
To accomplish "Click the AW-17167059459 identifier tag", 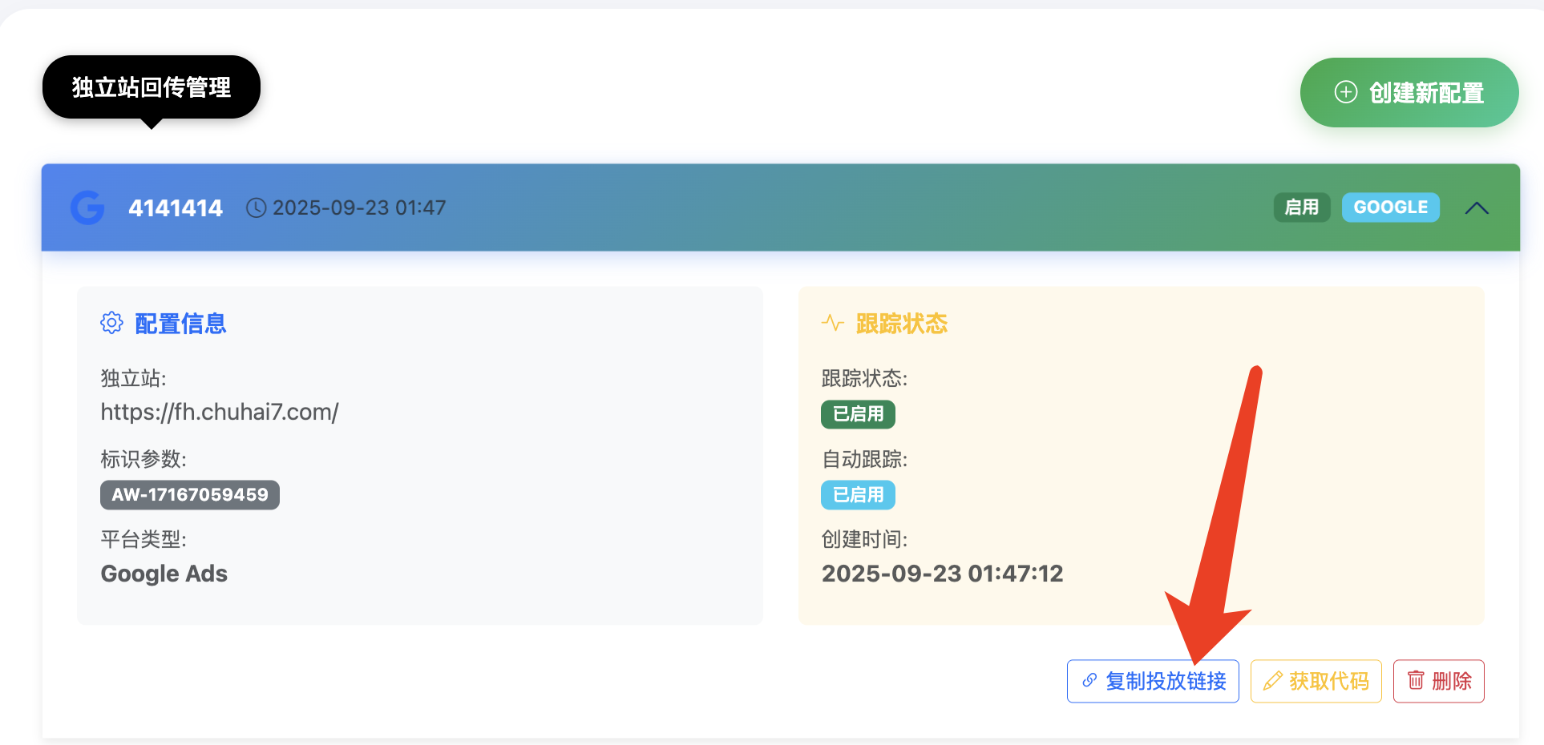I will [190, 495].
